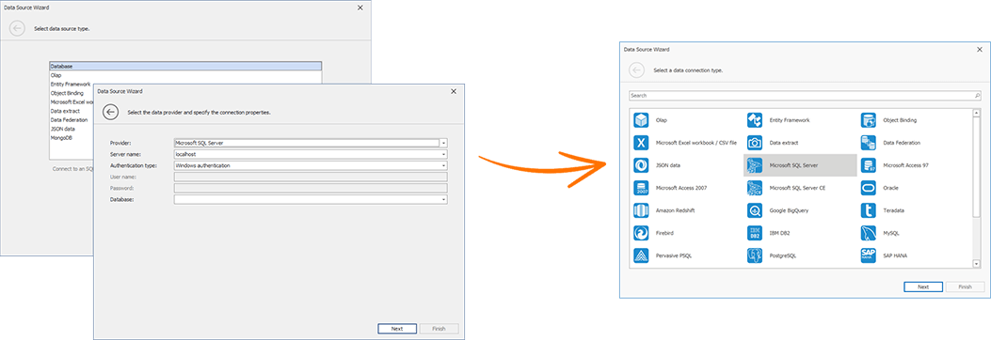This screenshot has height=340, width=991.
Task: Select Data extract in the source type list
Action: (x=65, y=111)
